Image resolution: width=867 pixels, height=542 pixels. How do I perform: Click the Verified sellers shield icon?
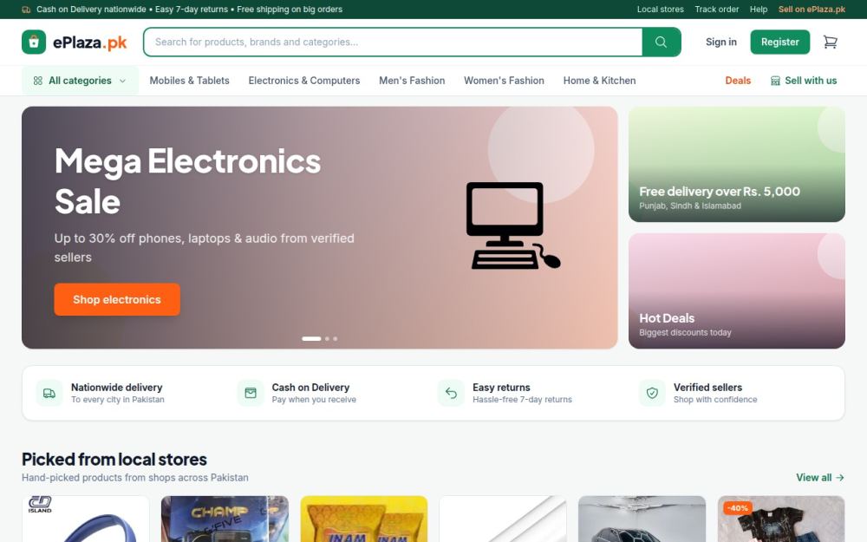click(x=653, y=393)
